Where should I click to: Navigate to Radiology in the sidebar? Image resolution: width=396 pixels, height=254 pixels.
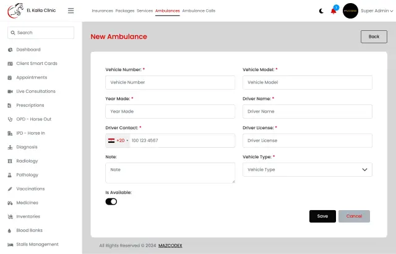pos(27,161)
